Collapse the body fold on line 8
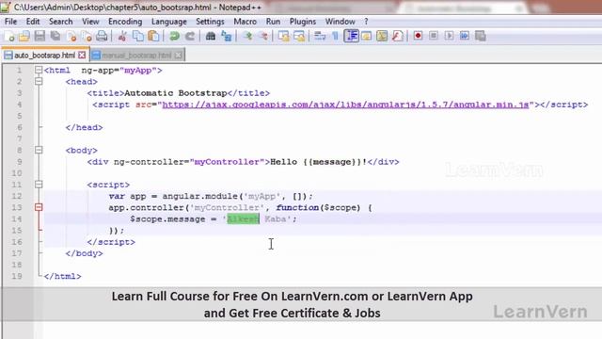Screen dimensions: 602x339 pyautogui.click(x=39, y=150)
